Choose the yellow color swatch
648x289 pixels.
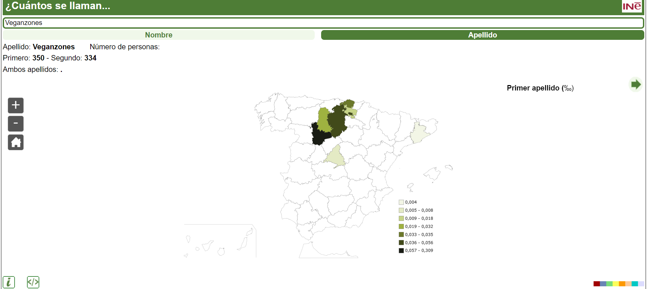pyautogui.click(x=616, y=284)
